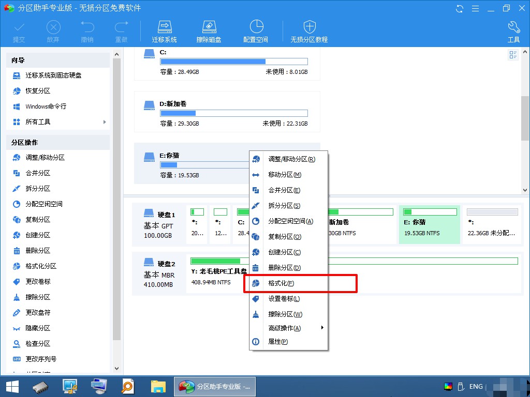530x397 pixels.
Task: Open the Windows Start button
Action: tap(12, 387)
